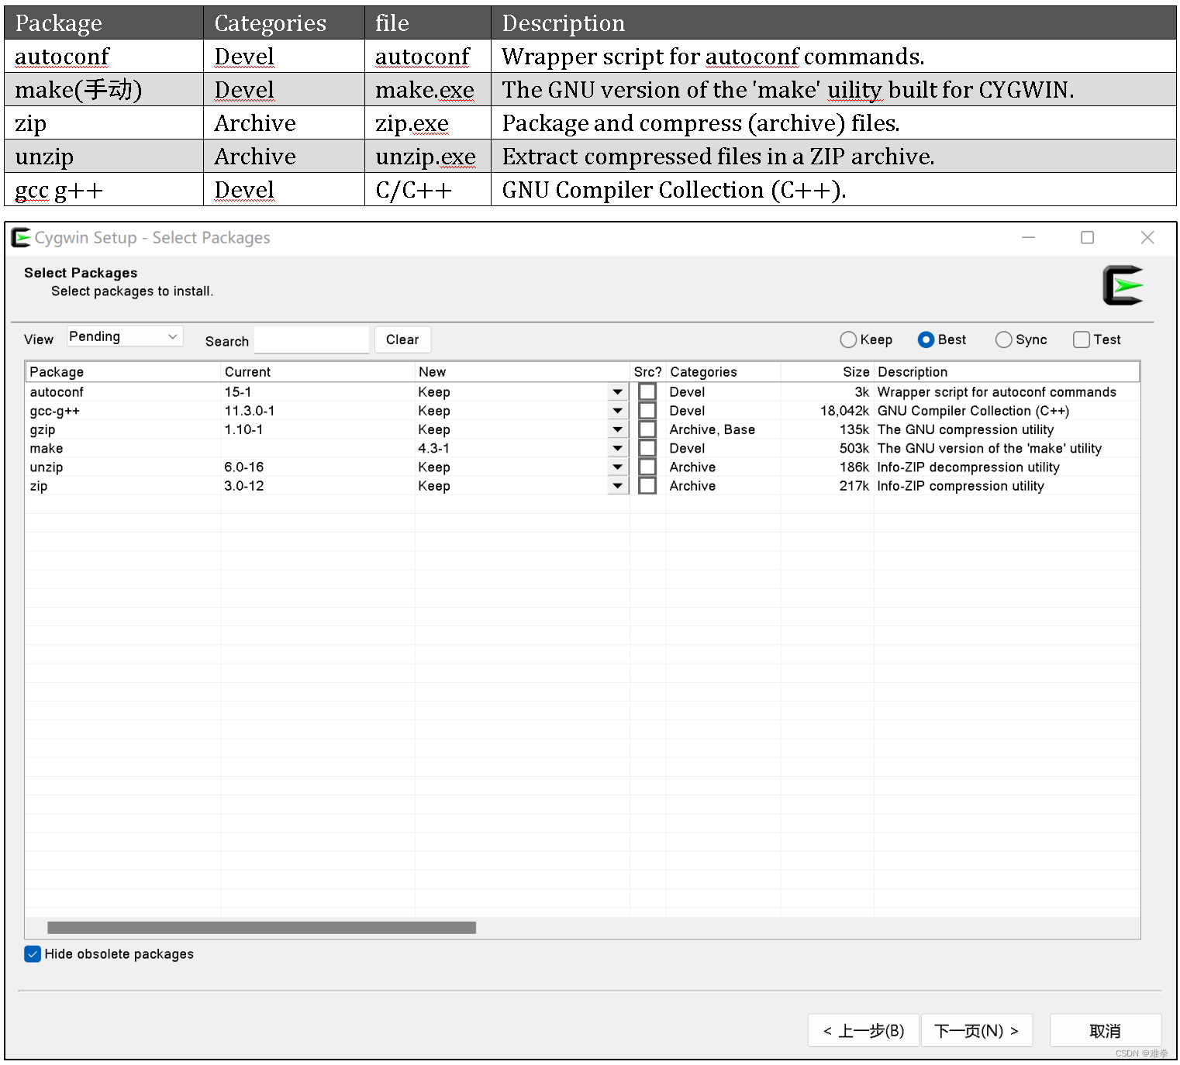Open the version dropdown for autoconf

click(618, 392)
